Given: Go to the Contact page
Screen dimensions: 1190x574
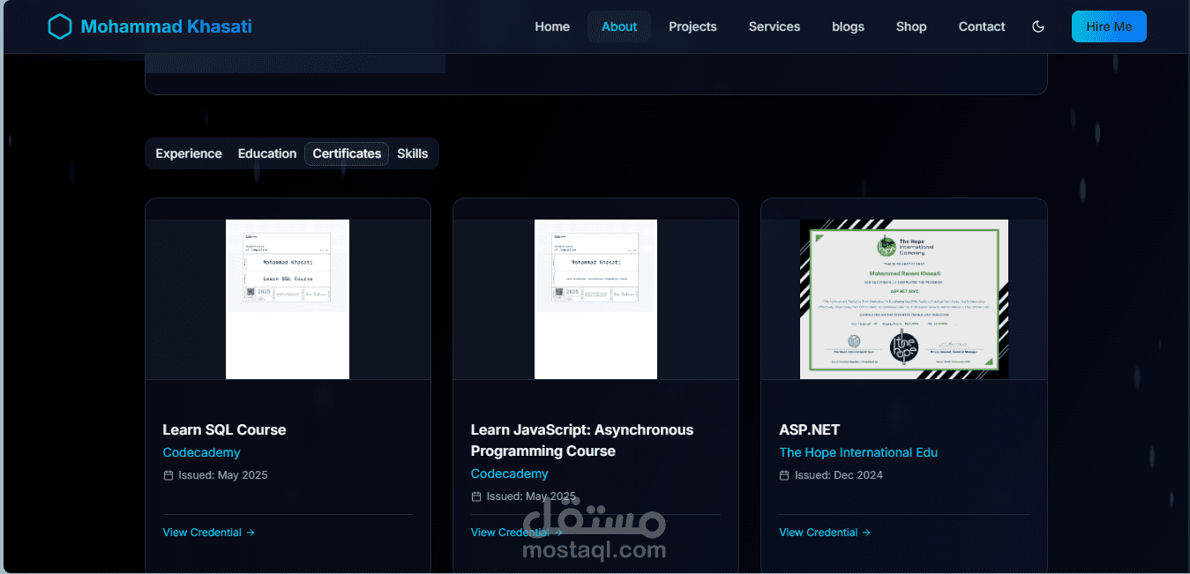Looking at the screenshot, I should (982, 26).
